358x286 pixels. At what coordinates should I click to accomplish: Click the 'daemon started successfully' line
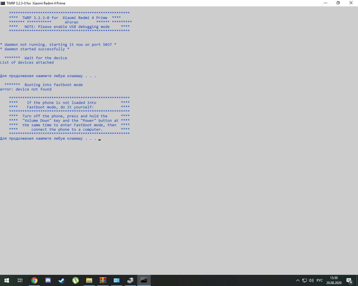[35, 49]
